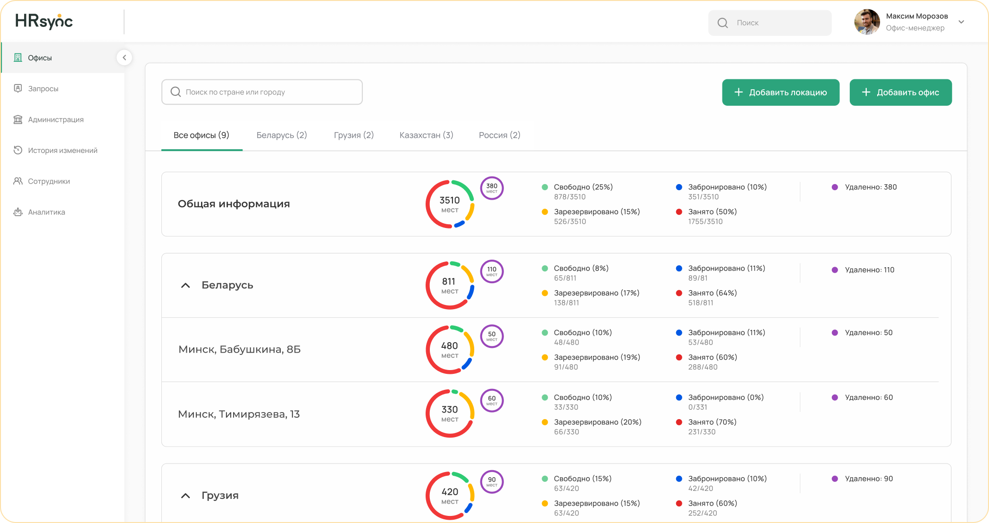The width and height of the screenshot is (989, 523).
Task: Click Занято (50%) label
Action: (712, 211)
